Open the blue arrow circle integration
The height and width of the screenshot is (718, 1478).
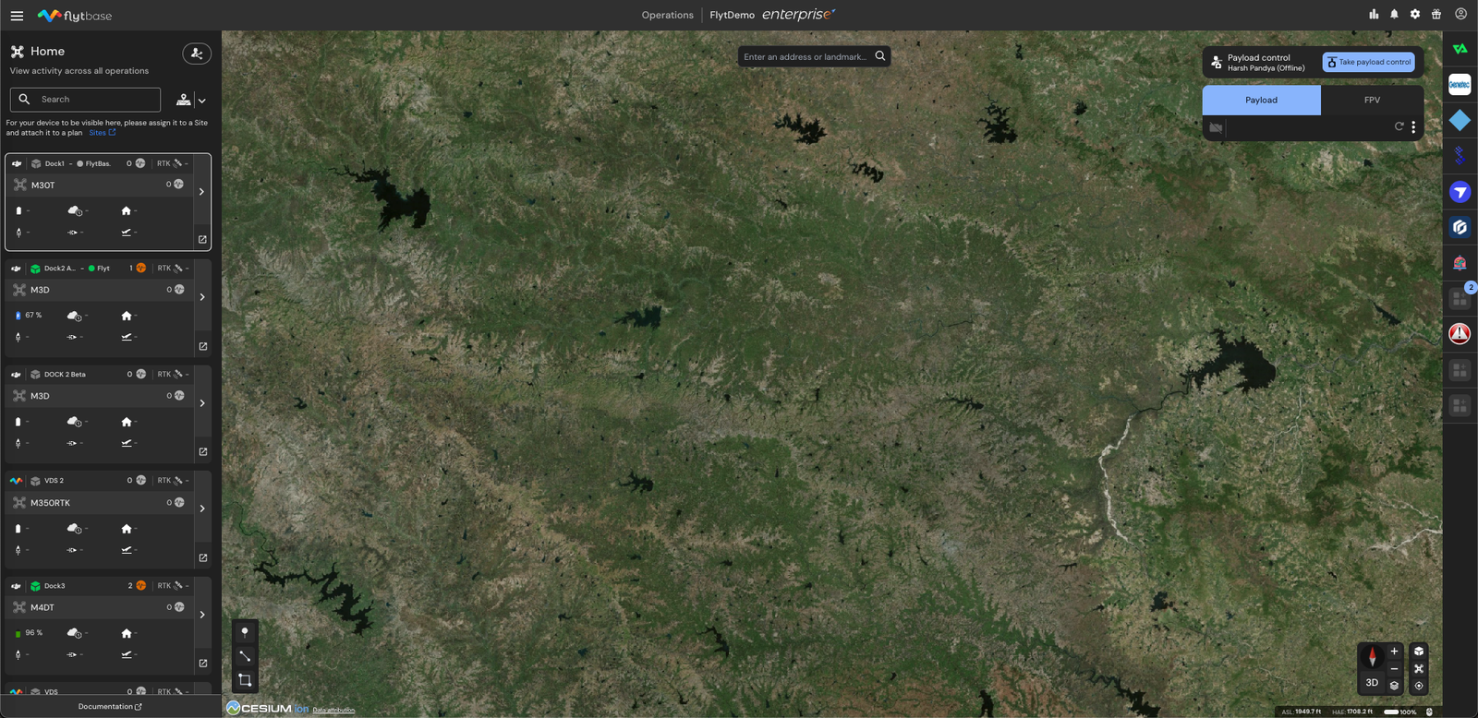pyautogui.click(x=1460, y=192)
